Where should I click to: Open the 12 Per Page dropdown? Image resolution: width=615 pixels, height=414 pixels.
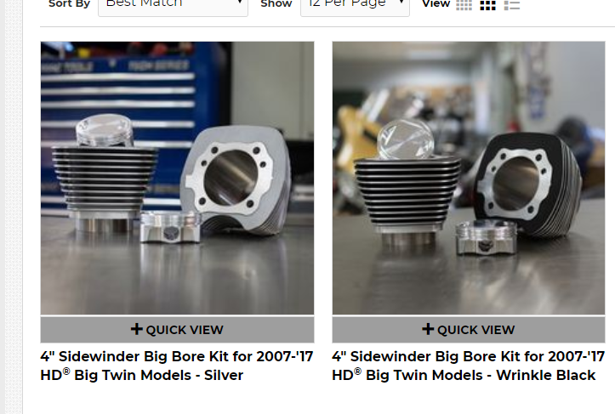pyautogui.click(x=355, y=6)
